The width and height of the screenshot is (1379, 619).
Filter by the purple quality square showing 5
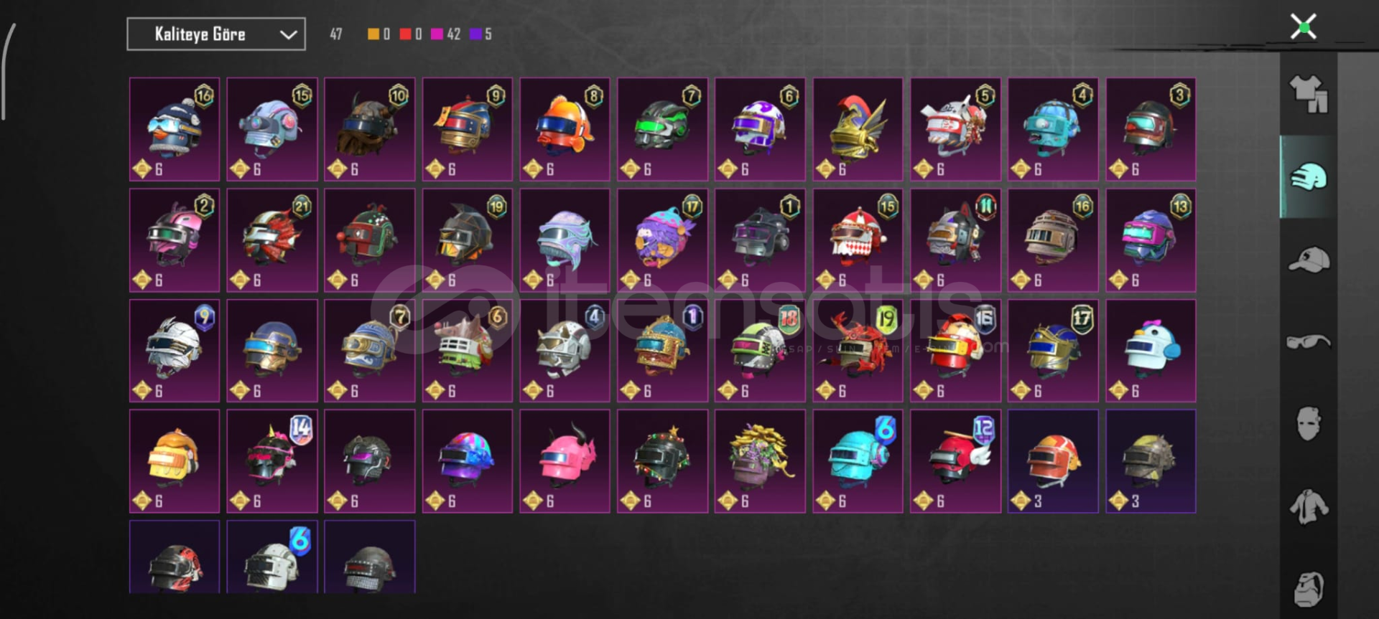(x=475, y=34)
